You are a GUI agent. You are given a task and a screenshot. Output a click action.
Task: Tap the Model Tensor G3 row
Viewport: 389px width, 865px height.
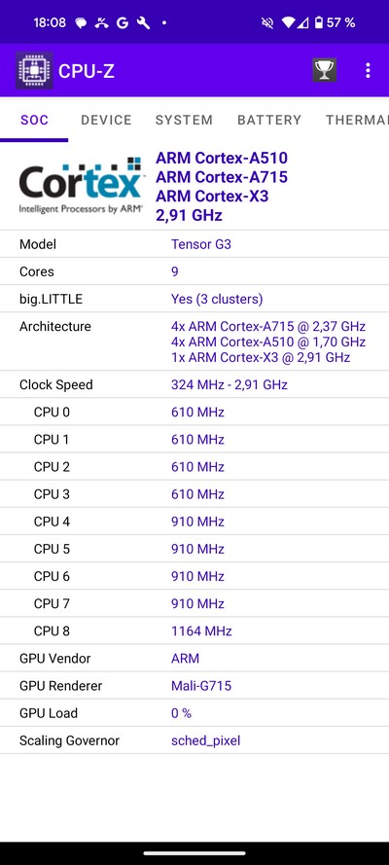click(194, 244)
